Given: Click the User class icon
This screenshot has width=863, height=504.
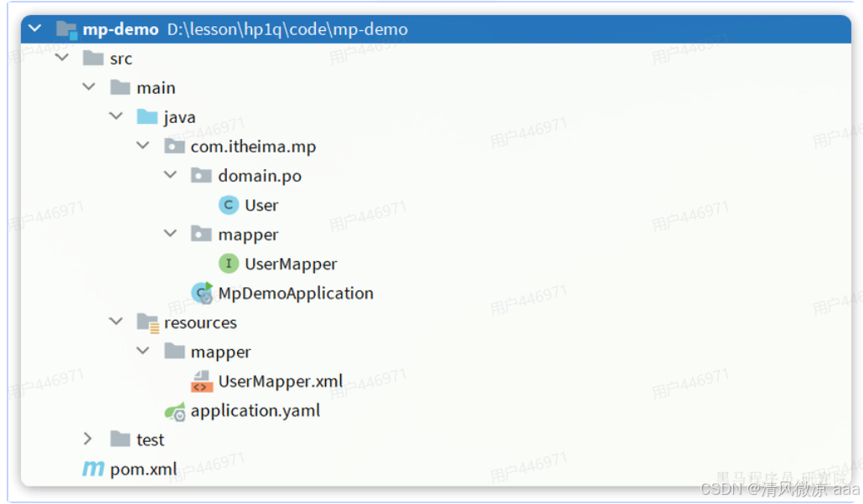Looking at the screenshot, I should pyautogui.click(x=229, y=204).
